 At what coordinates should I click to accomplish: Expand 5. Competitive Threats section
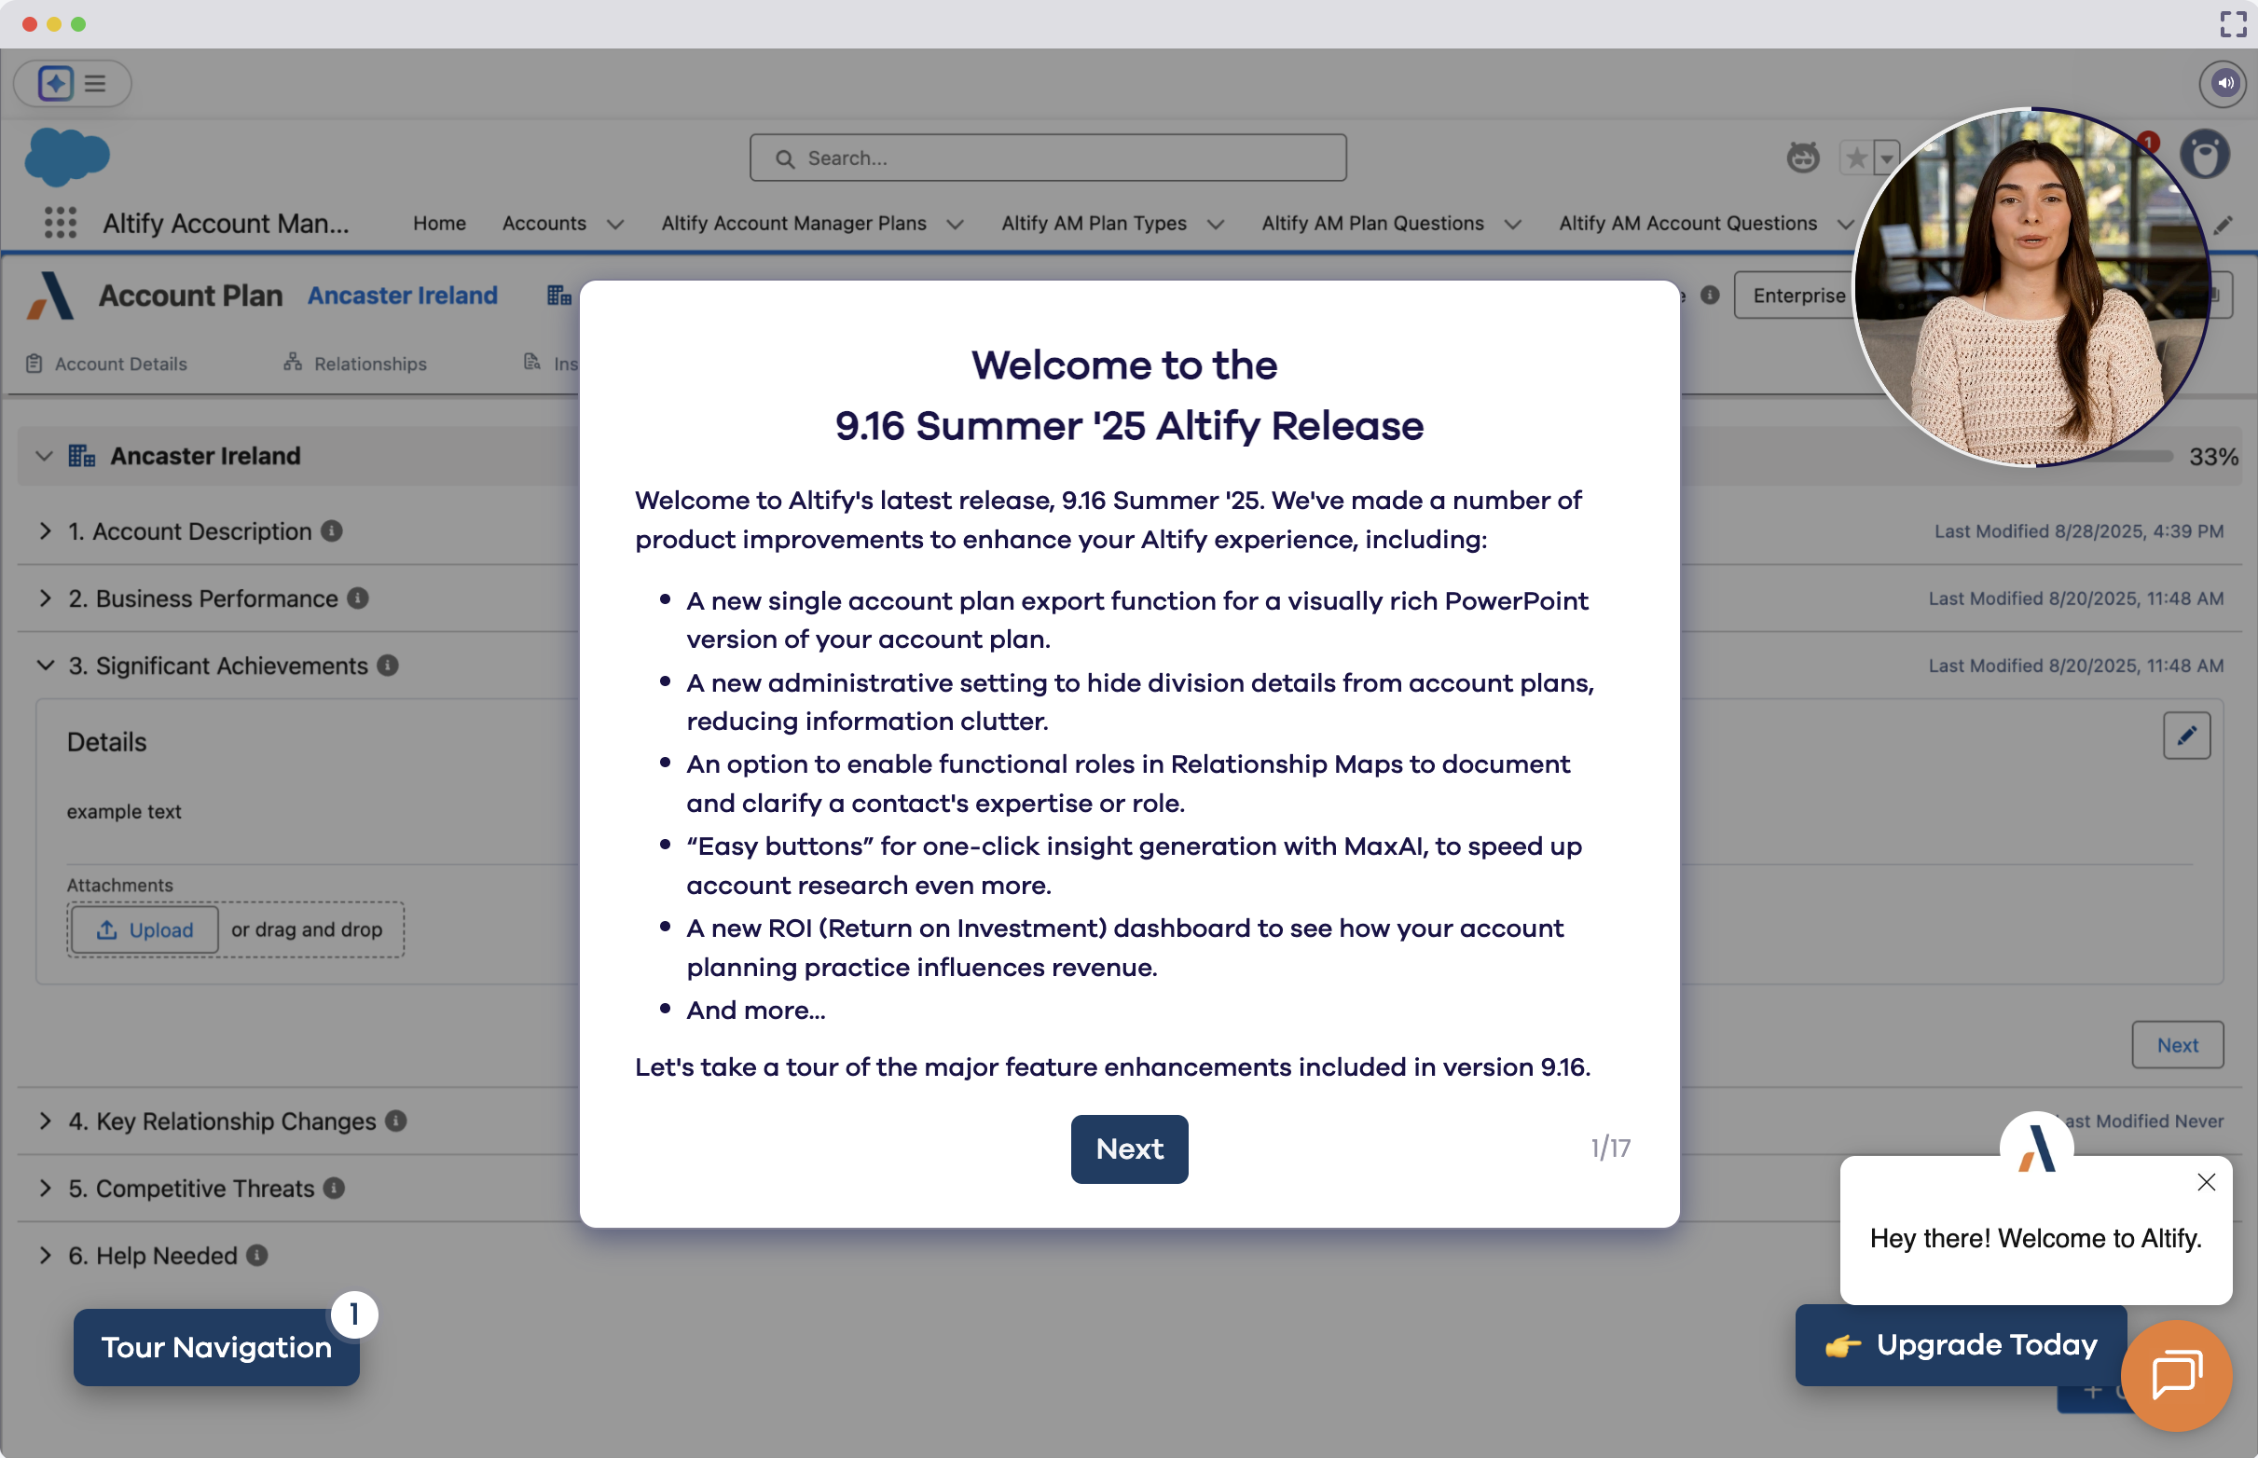[x=45, y=1189]
